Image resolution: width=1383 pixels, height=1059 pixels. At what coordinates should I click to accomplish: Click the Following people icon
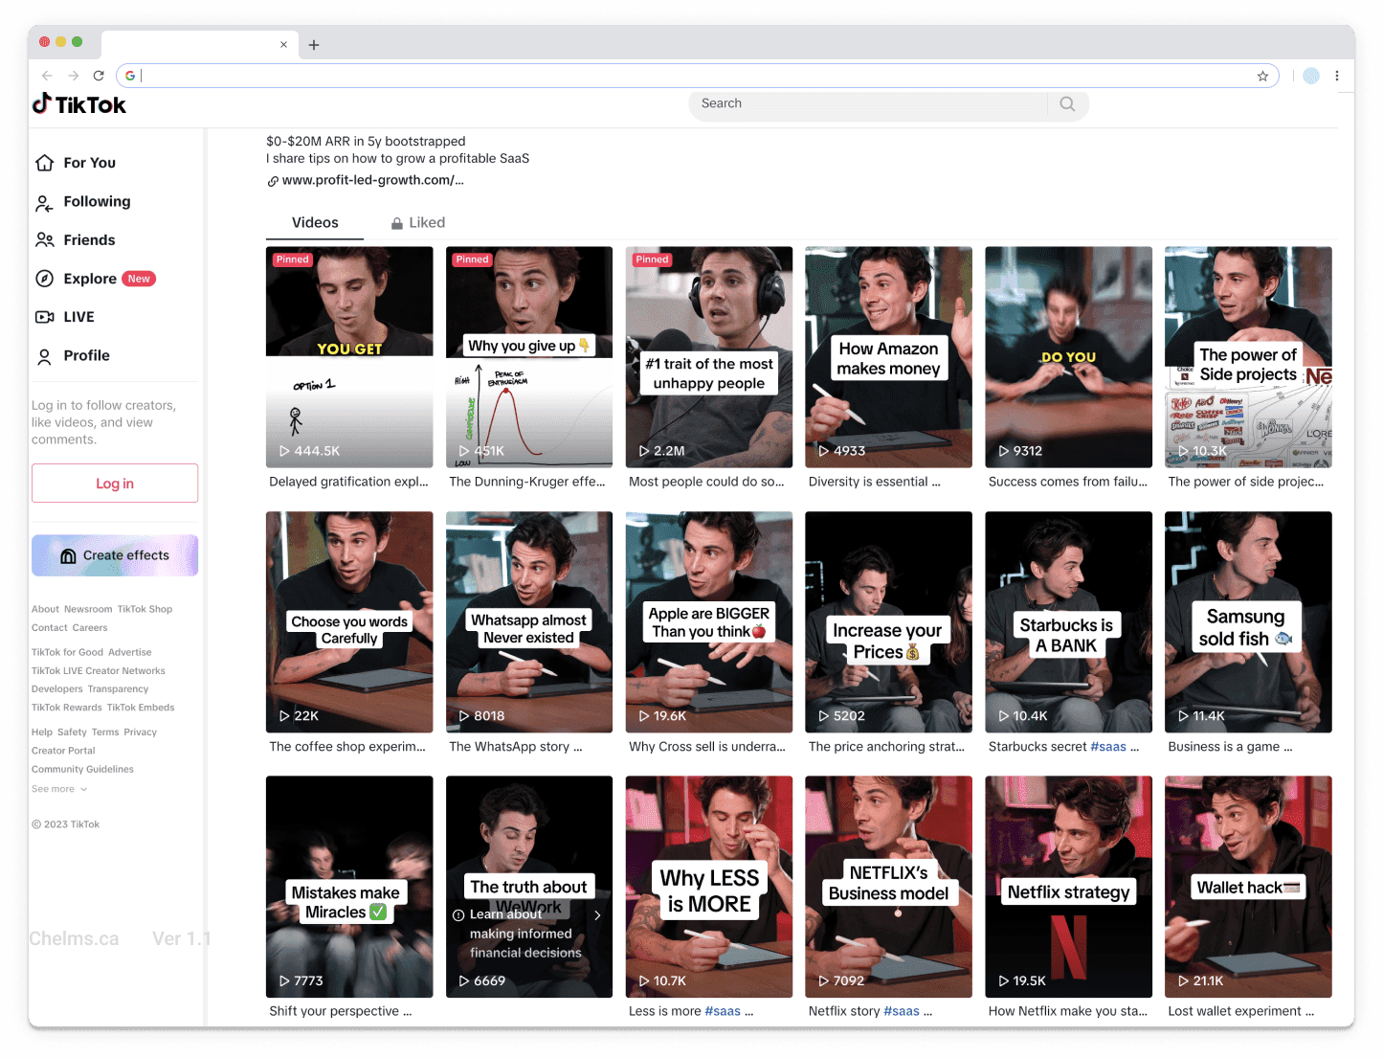[x=45, y=202]
